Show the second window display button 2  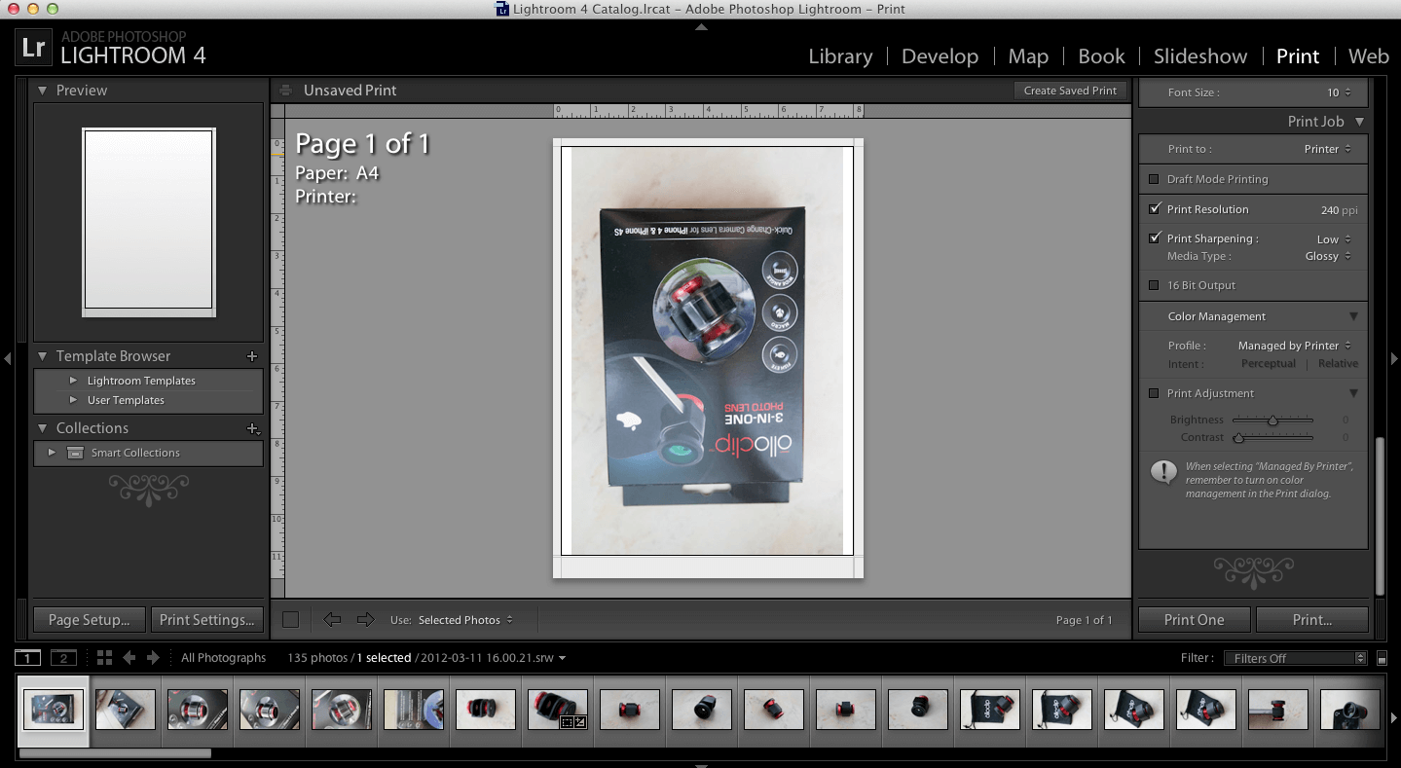point(63,658)
